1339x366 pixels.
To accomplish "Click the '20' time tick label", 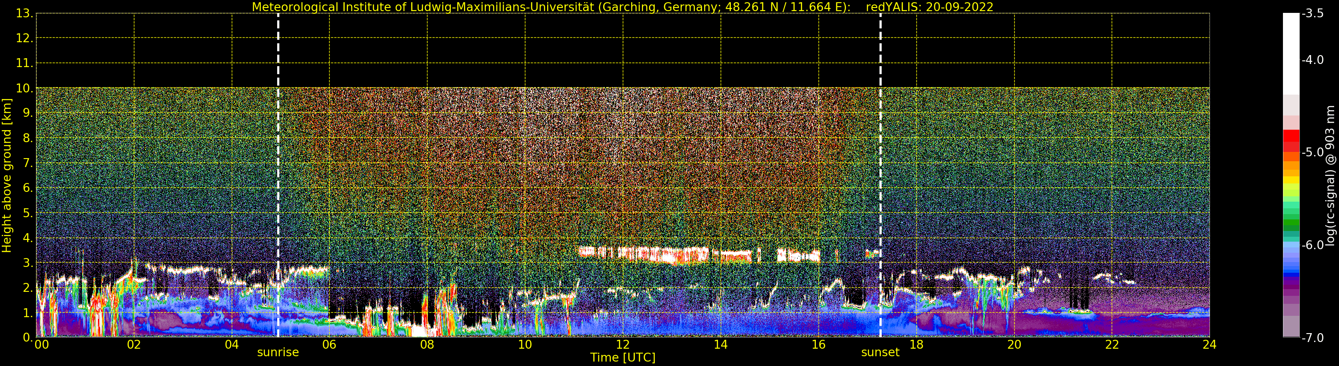I will [x=1014, y=345].
